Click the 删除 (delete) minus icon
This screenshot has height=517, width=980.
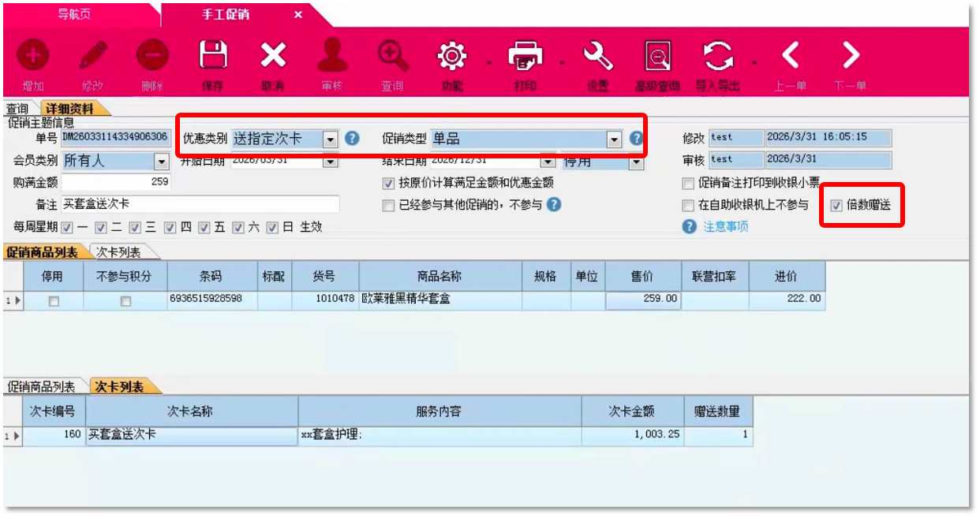pos(152,56)
